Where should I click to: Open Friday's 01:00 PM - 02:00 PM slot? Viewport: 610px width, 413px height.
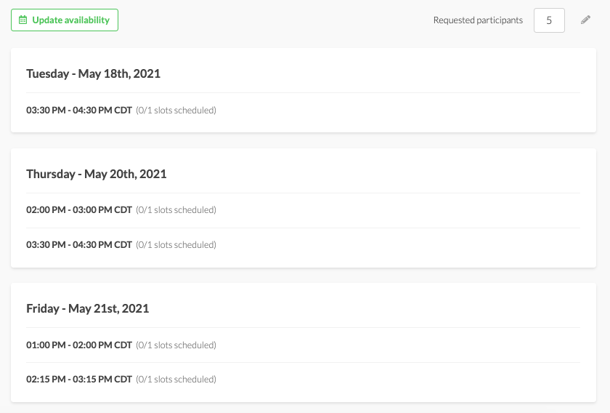79,345
